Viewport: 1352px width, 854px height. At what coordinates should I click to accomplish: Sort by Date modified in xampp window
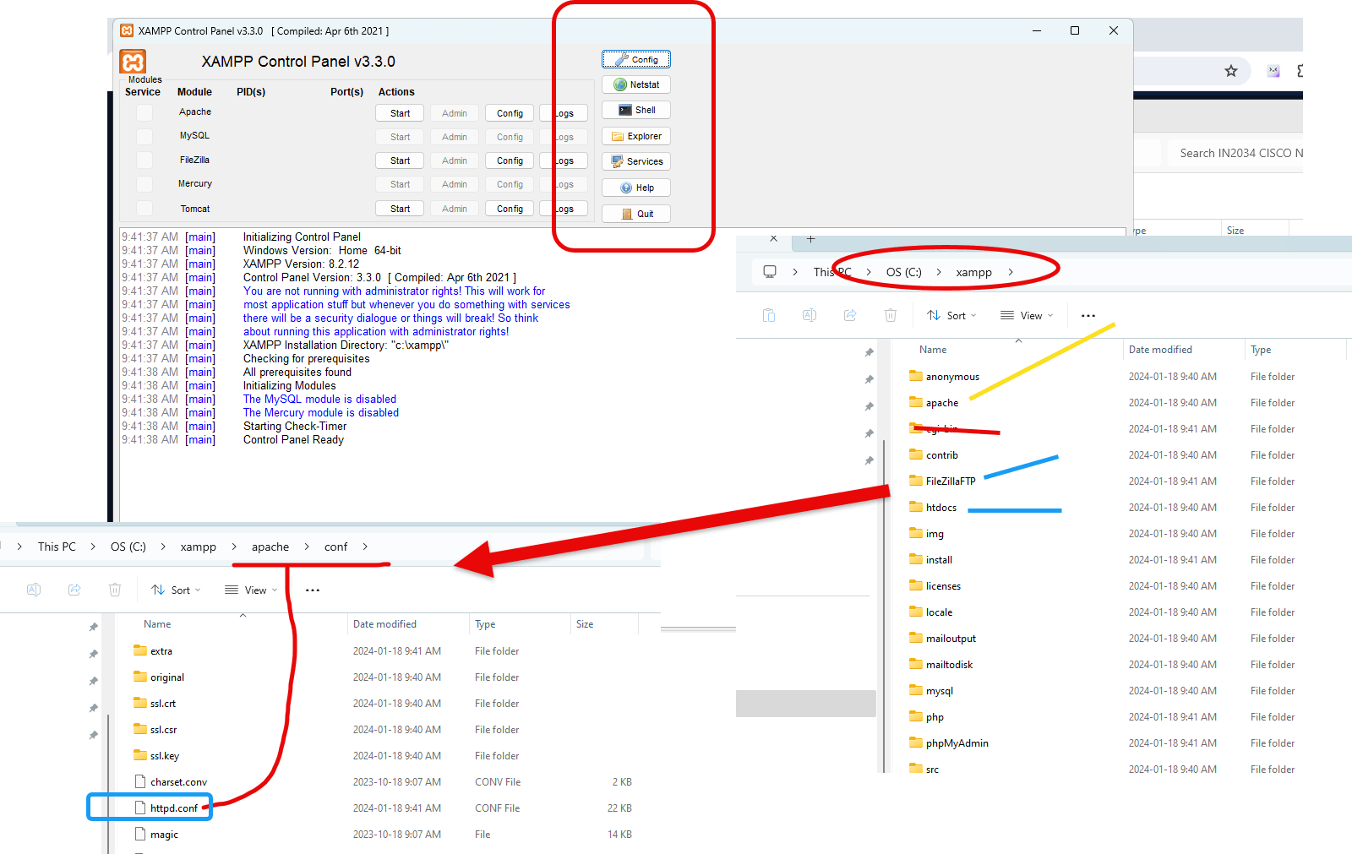click(1160, 350)
